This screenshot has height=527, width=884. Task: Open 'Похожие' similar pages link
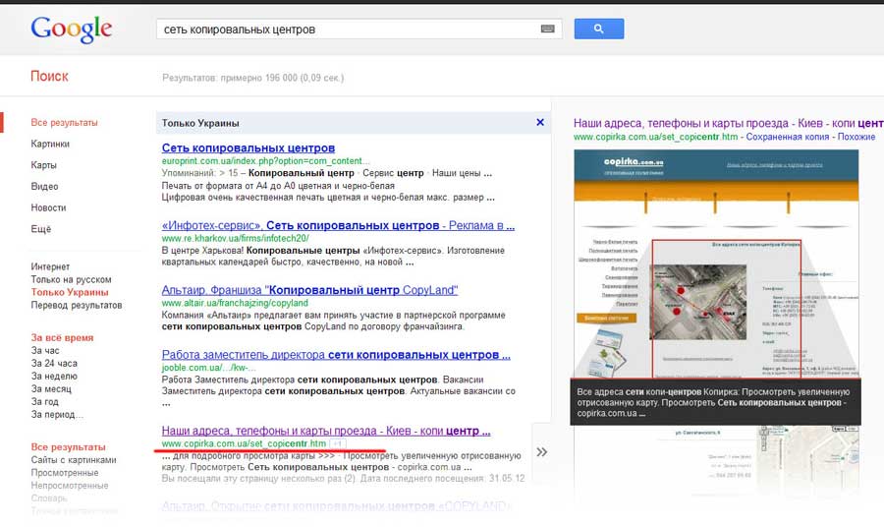pyautogui.click(x=856, y=137)
